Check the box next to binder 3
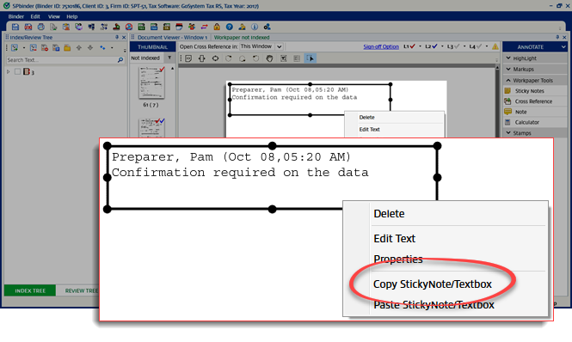 [17, 72]
